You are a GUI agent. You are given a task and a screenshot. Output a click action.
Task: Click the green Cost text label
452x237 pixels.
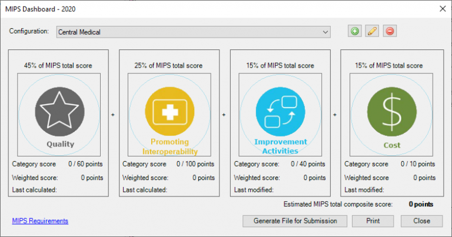tap(391, 145)
